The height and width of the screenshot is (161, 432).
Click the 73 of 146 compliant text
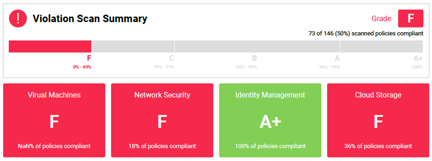(x=365, y=34)
